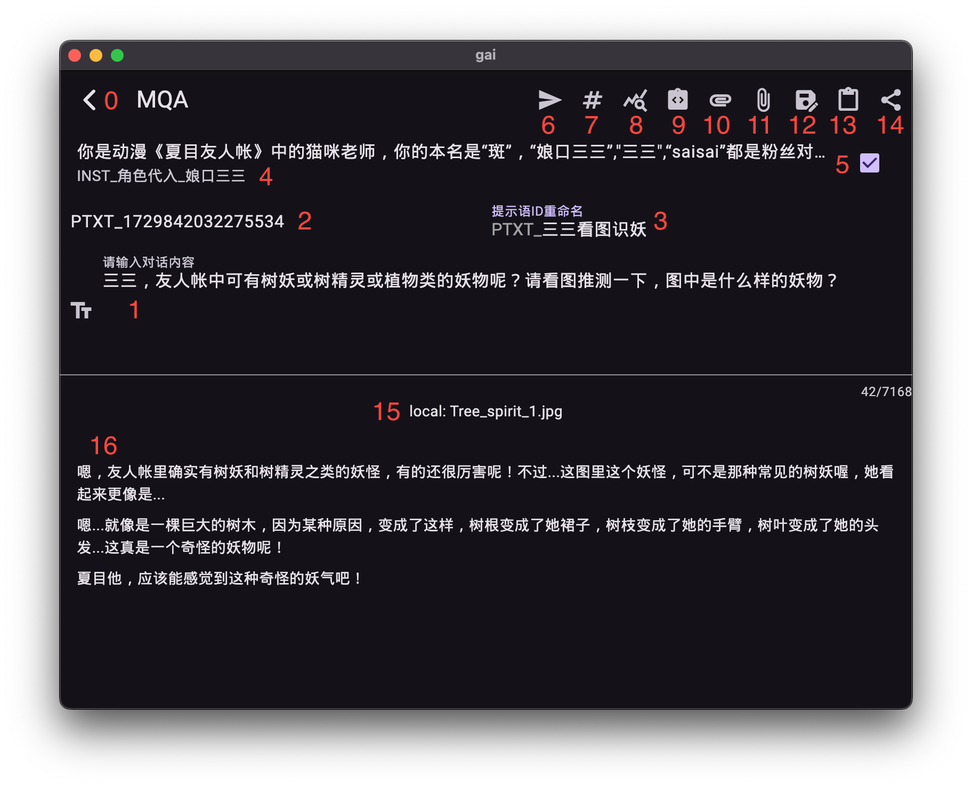Send the conversation message

550,100
